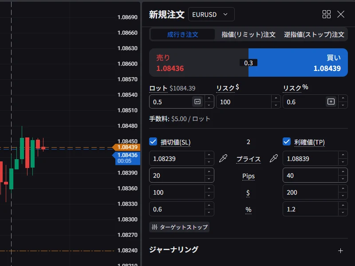This screenshot has height=266, width=355.
Task: Switch to the 成行き注文 market order tab
Action: pos(183,35)
